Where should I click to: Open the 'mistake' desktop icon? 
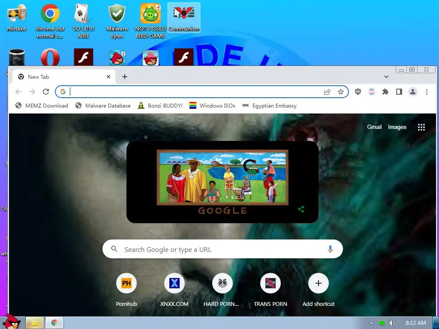(17, 17)
